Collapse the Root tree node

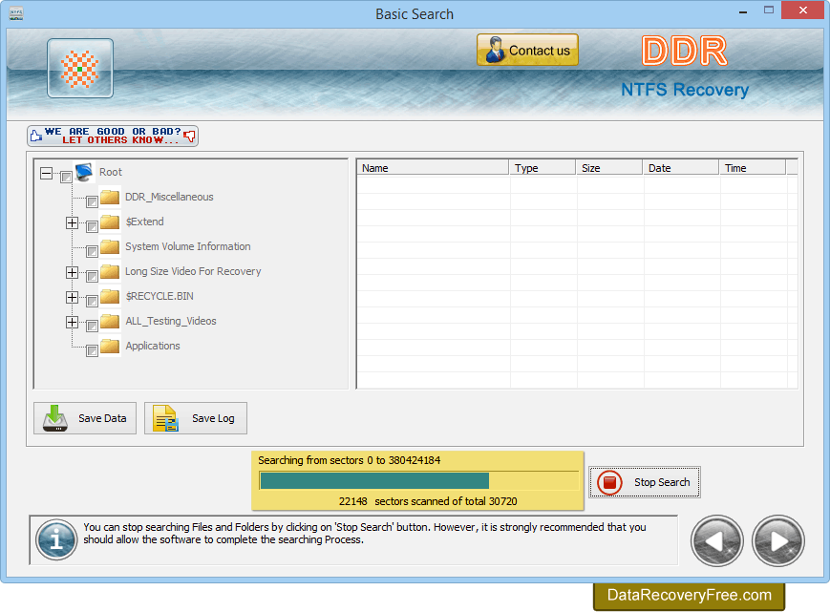tap(47, 173)
